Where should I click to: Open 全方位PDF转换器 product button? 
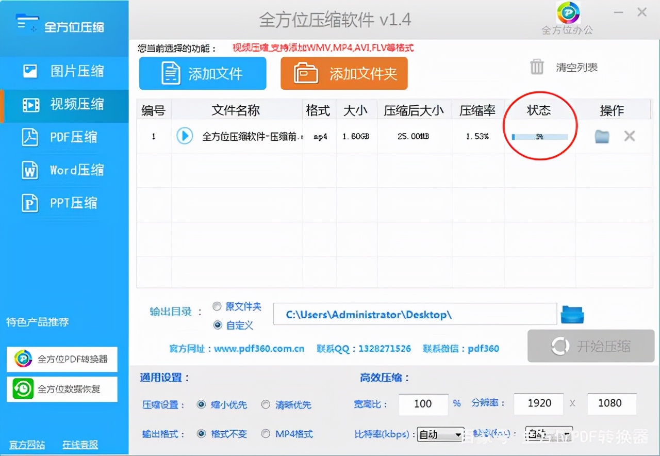pos(62,360)
